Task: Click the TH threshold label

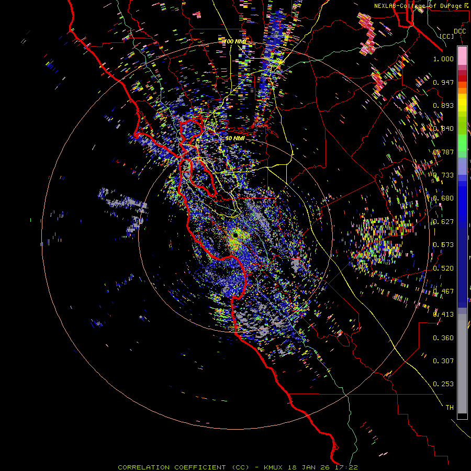Action: tap(450, 408)
